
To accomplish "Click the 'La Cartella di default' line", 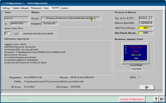I will click(x=21, y=60).
